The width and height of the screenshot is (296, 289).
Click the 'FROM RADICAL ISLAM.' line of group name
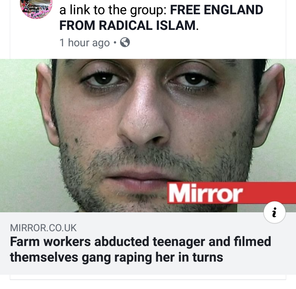pos(129,25)
